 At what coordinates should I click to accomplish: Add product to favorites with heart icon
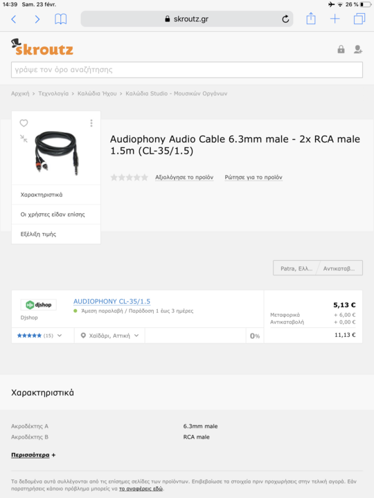24,123
